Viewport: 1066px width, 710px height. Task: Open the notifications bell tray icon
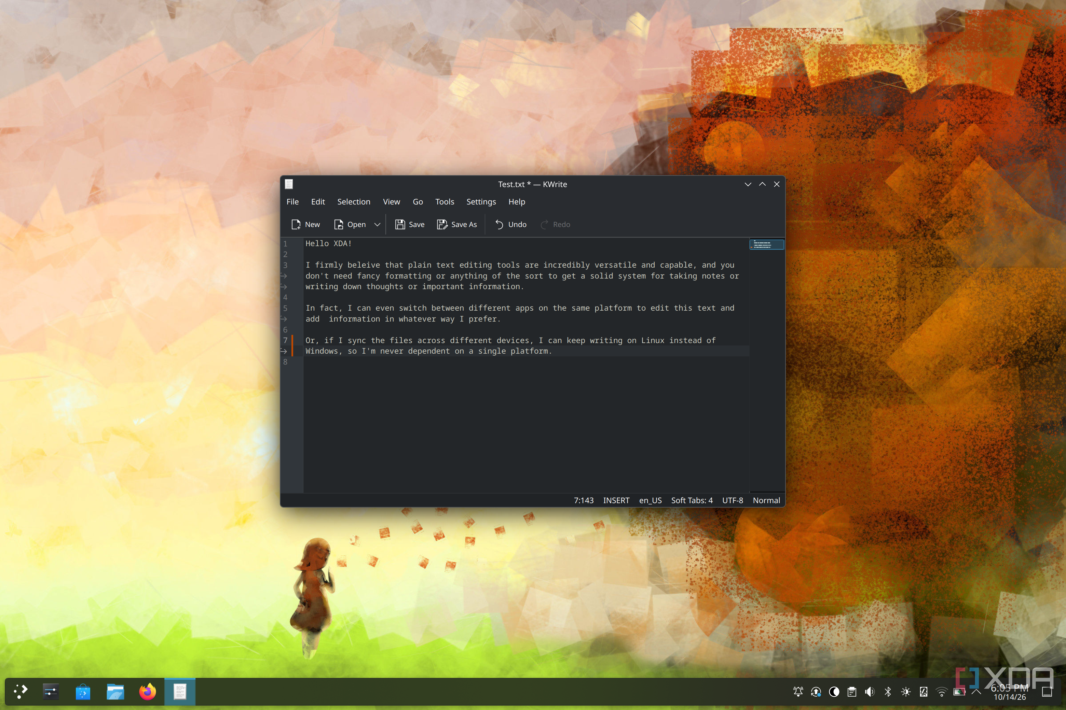click(x=798, y=692)
